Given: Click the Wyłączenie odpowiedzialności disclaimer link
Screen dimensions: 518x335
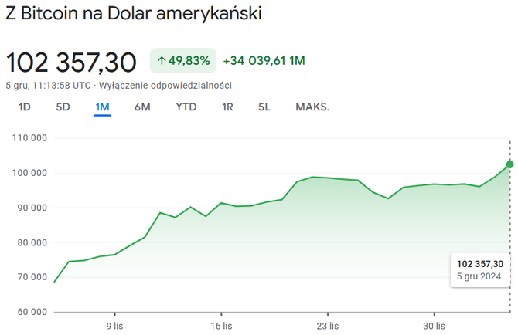Looking at the screenshot, I should [176, 86].
